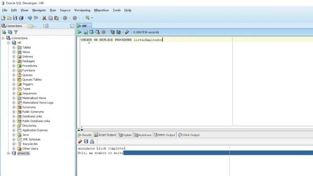
Task: Click Commit icon in worksheet toolbar
Action: coord(91,32)
